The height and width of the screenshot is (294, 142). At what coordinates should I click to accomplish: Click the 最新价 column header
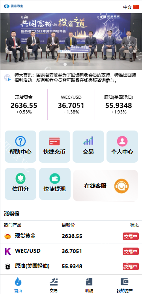coord(68,225)
